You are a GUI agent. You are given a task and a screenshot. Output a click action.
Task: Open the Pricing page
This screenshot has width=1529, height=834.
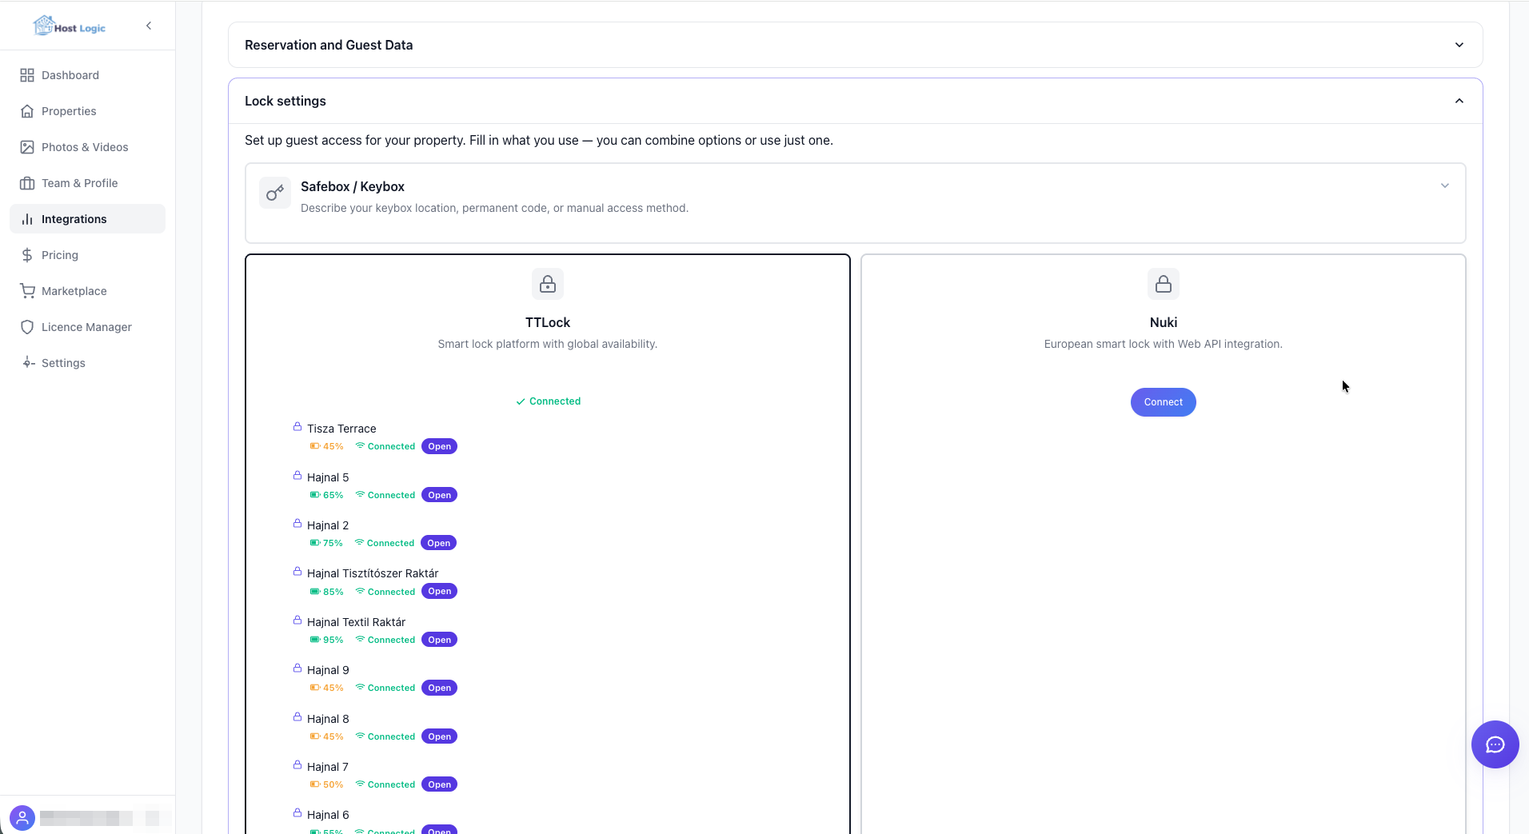pos(87,255)
